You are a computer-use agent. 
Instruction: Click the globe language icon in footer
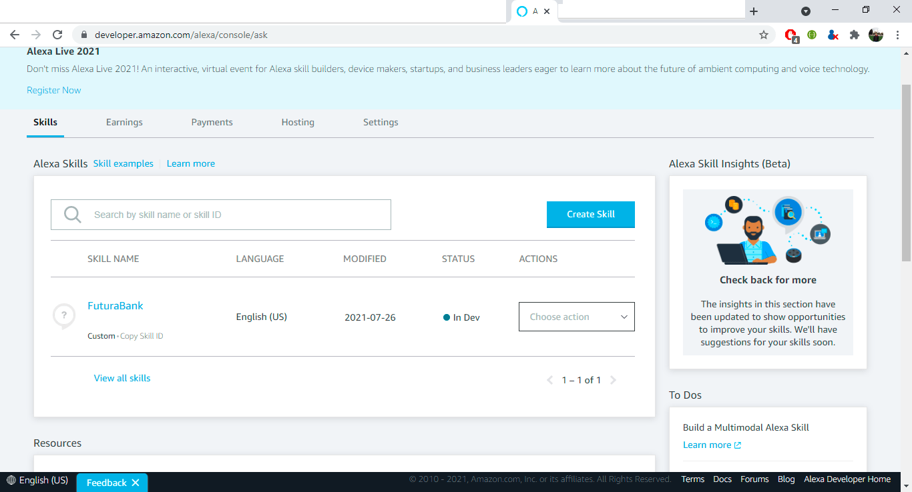[x=11, y=480]
